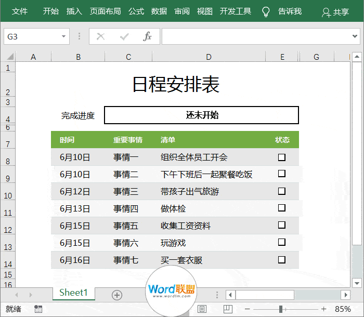Select the 还未开始 progress cell
Screen dimensions: 364x317
[202, 115]
